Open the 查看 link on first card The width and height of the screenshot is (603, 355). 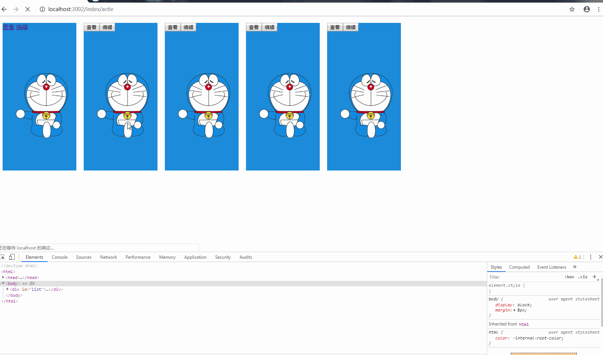point(8,27)
